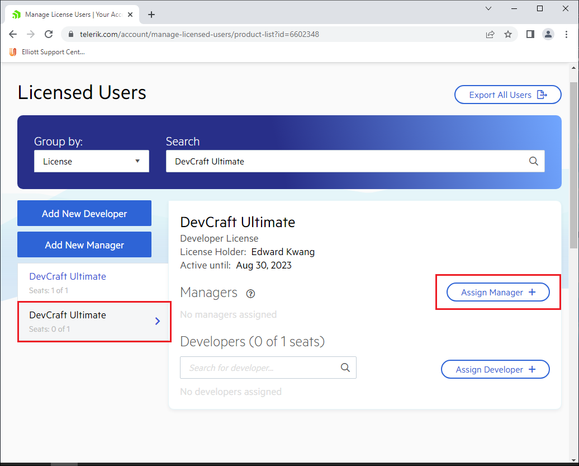The height and width of the screenshot is (466, 579).
Task: Click the scrollbar up arrow
Action: coord(573,68)
